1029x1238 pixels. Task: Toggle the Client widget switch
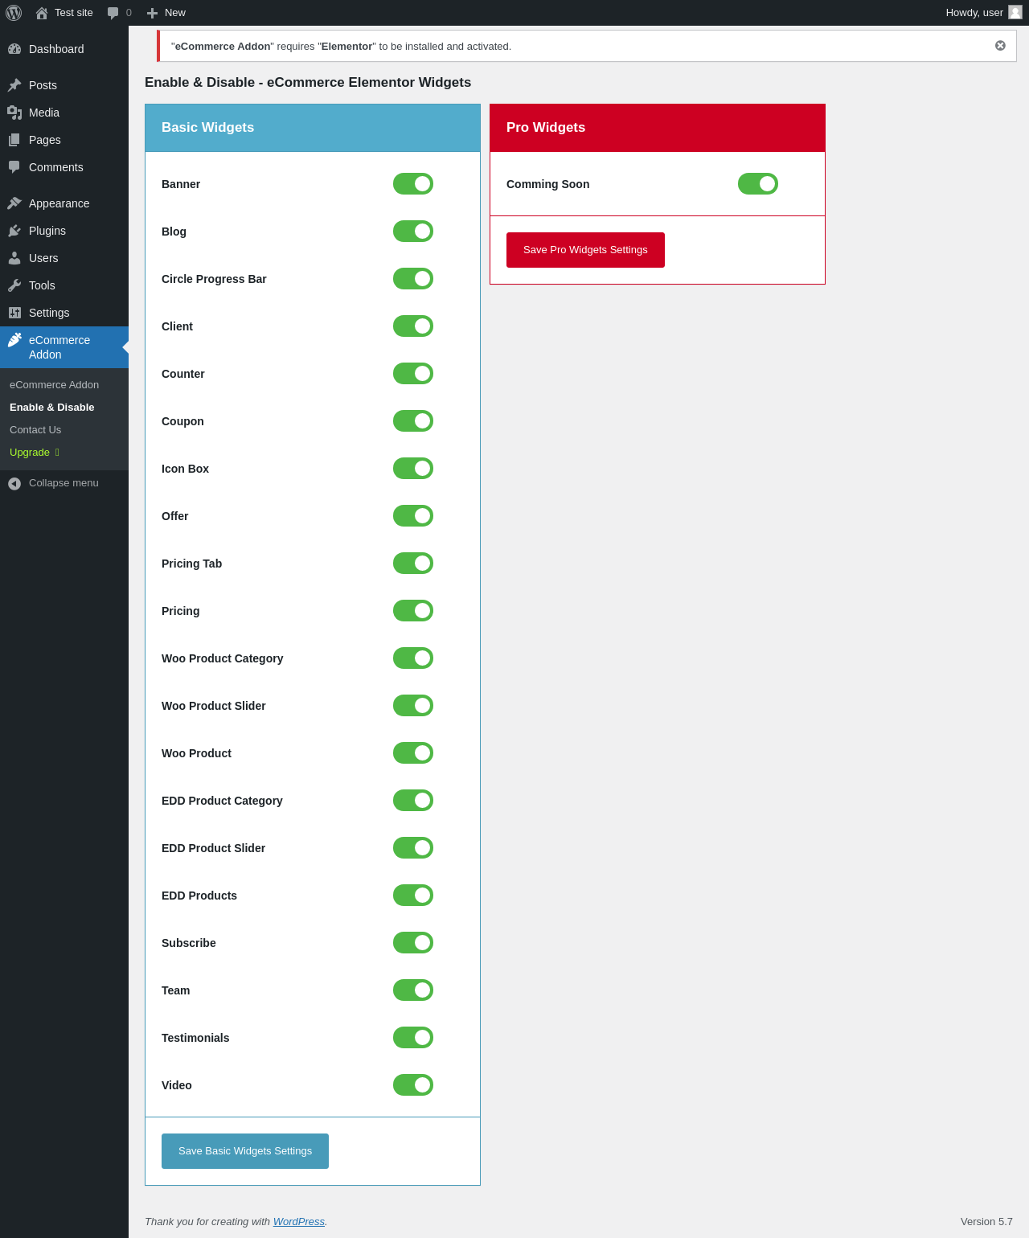tap(413, 326)
